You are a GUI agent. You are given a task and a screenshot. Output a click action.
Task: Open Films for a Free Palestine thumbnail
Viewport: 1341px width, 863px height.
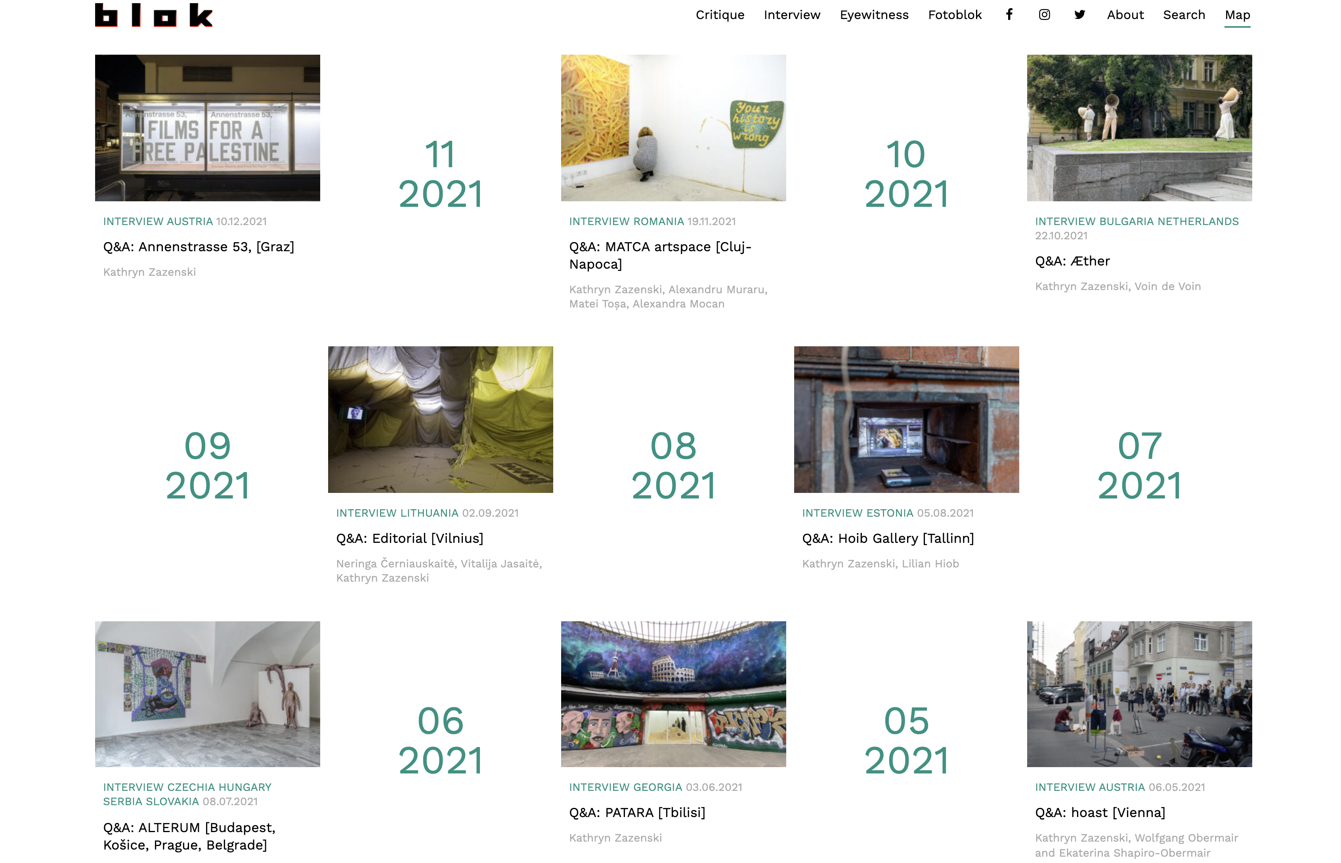207,128
